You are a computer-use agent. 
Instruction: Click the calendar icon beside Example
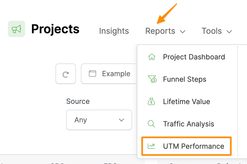(x=93, y=74)
